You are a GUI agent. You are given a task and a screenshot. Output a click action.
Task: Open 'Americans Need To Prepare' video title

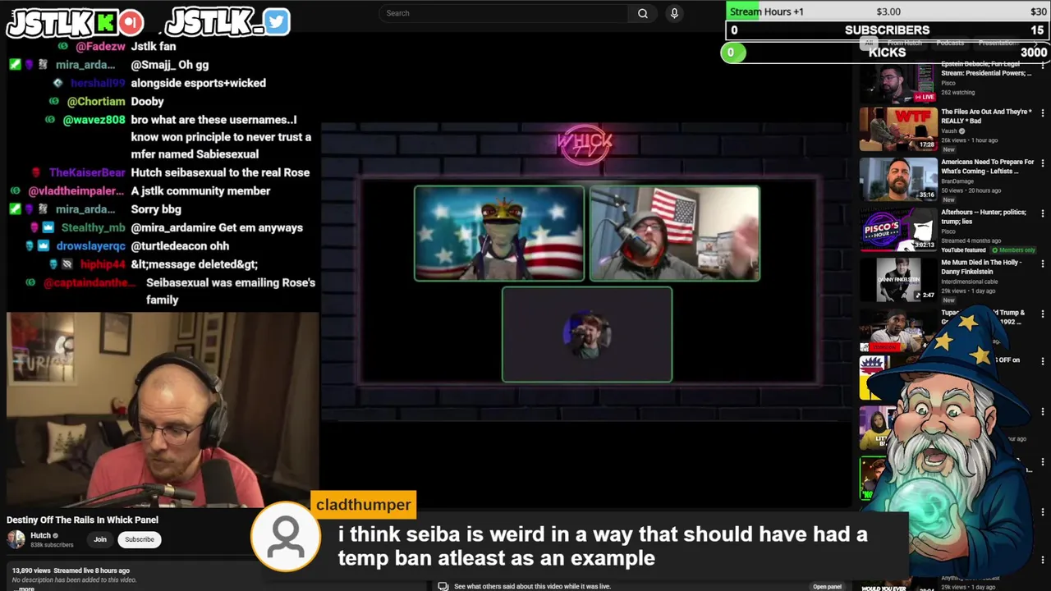point(988,166)
